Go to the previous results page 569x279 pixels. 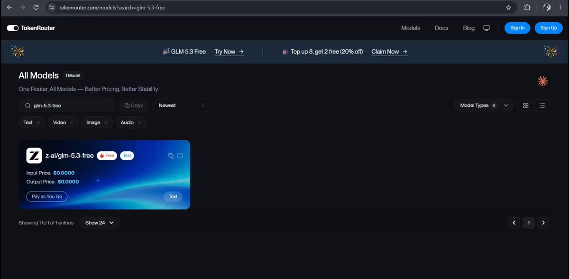pyautogui.click(x=514, y=223)
